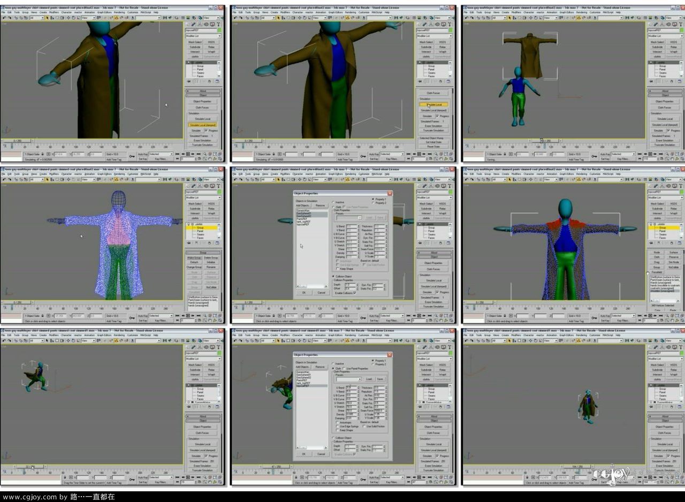Click the Selection Lock padlock in center screenshot
685x502 pixels.
click(x=273, y=316)
